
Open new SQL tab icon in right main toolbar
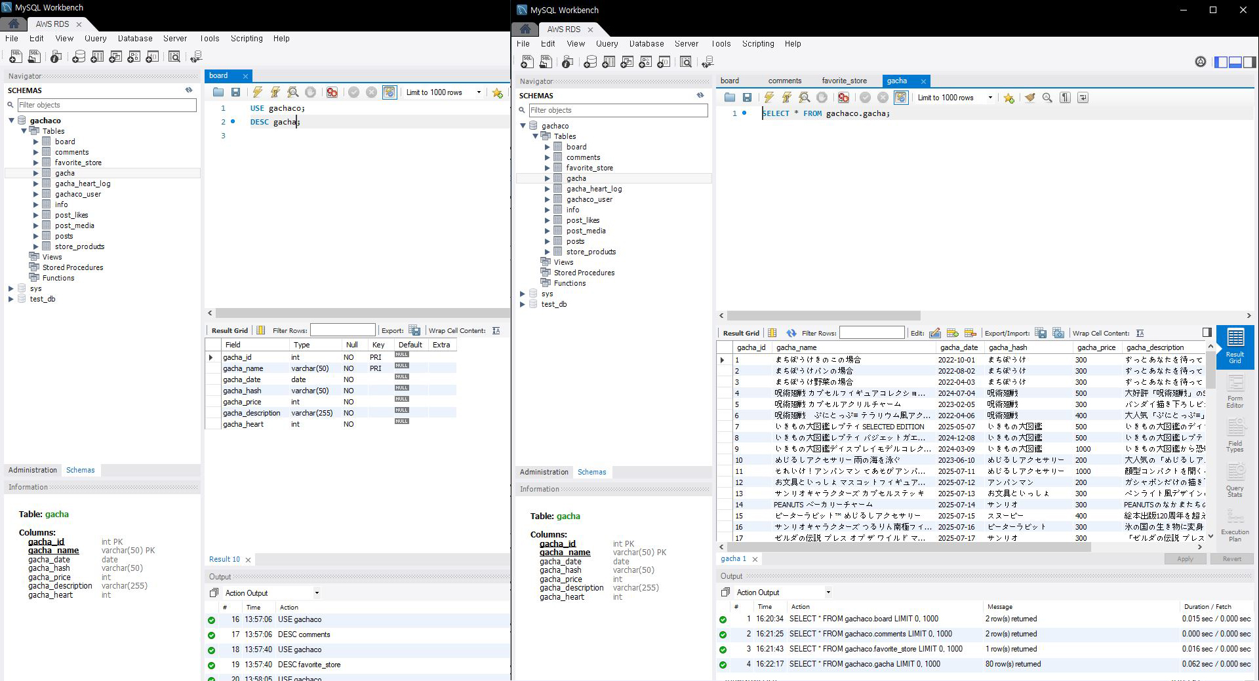click(527, 62)
